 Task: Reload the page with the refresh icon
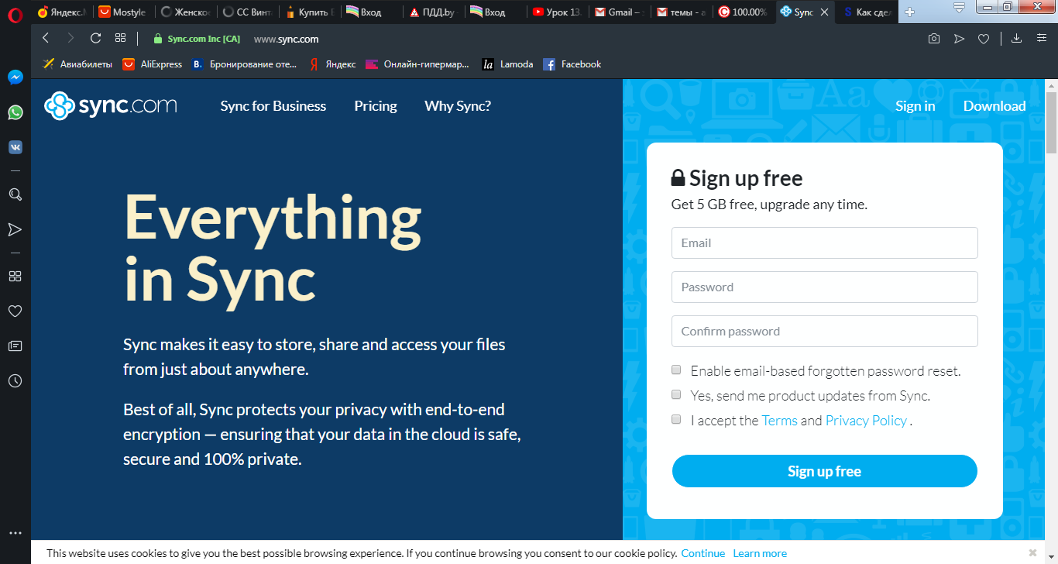[95, 38]
